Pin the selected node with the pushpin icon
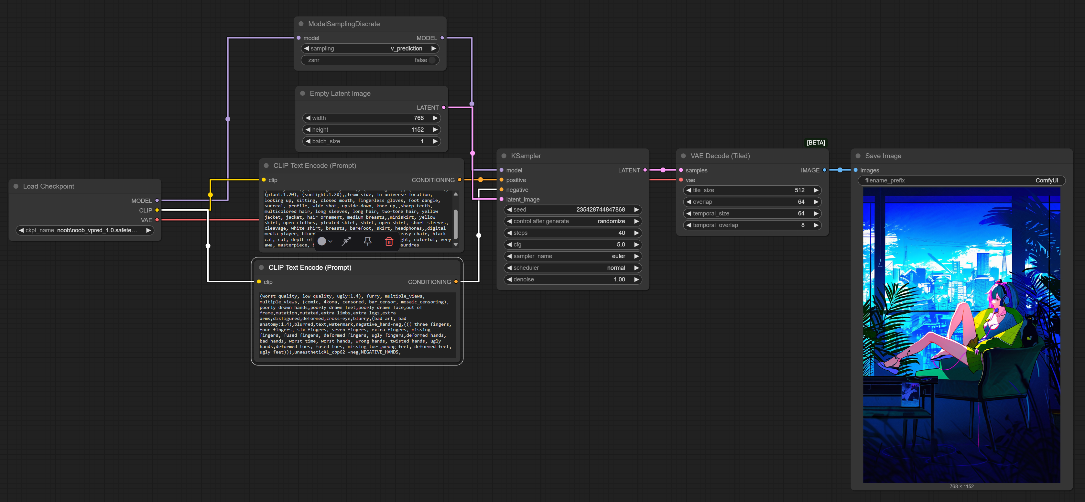Viewport: 1085px width, 502px height. 367,241
